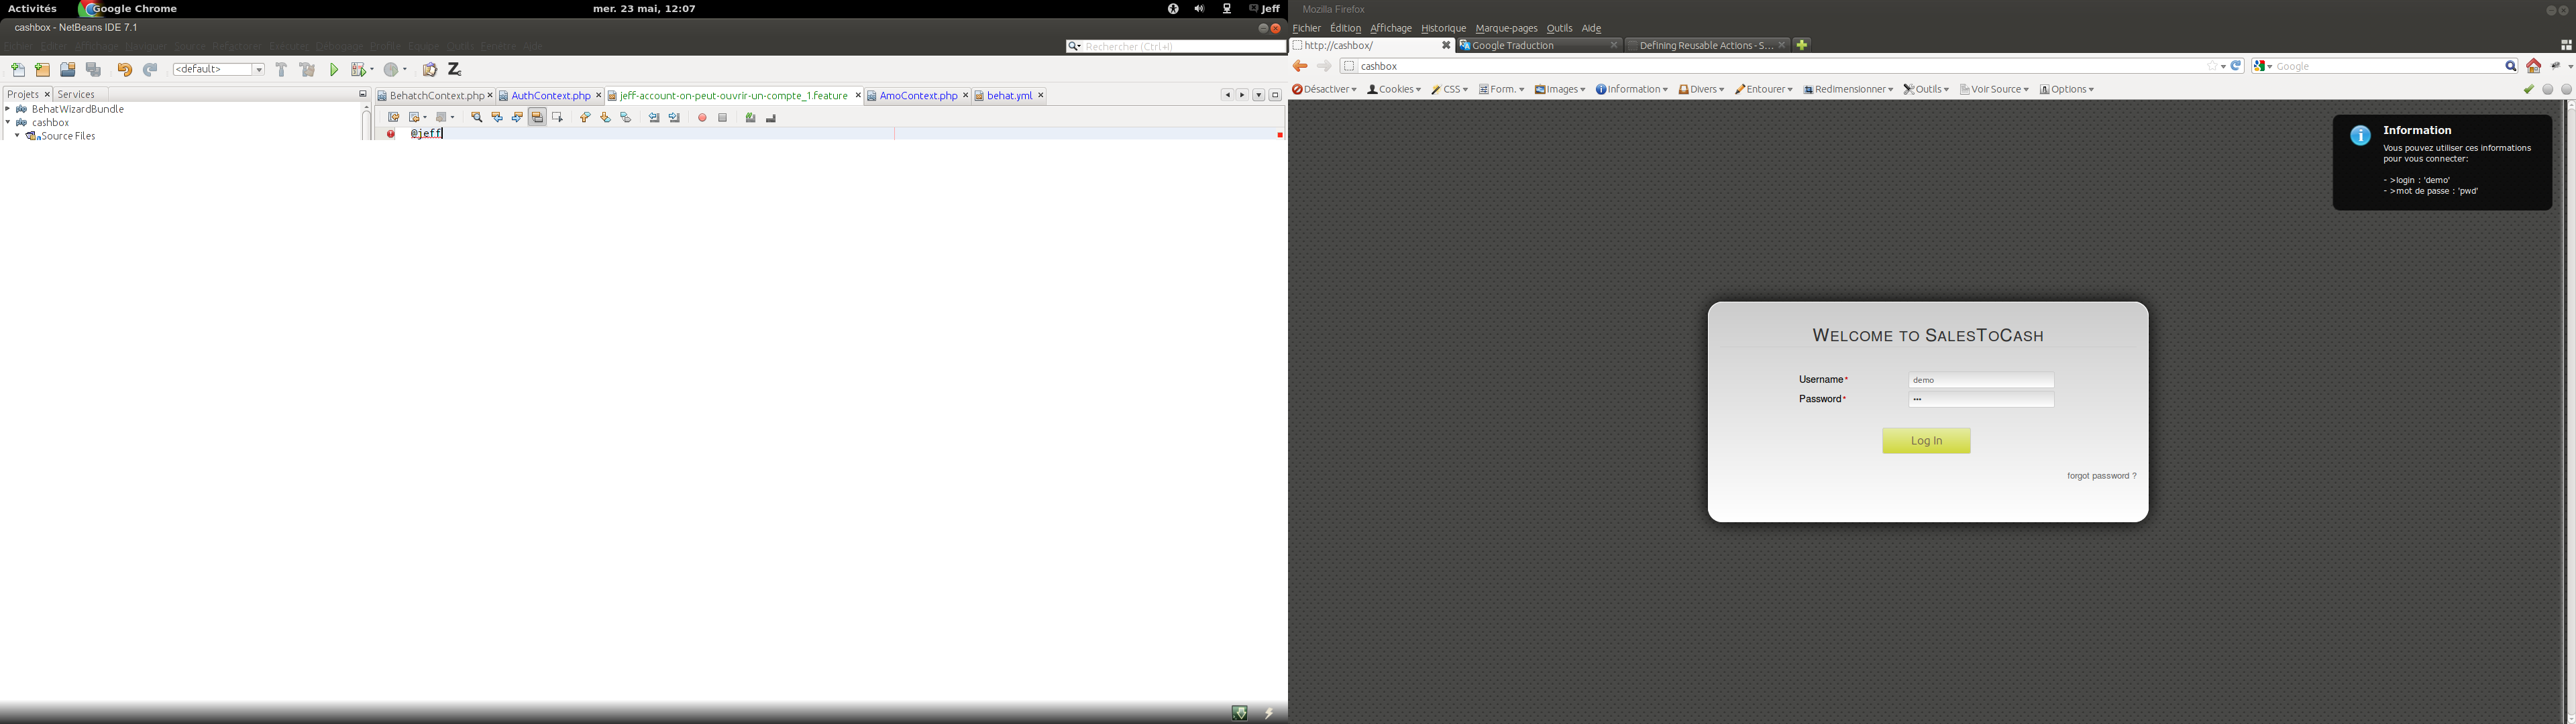Click the Log In button
Screen dimensions: 2576x724
1926,441
